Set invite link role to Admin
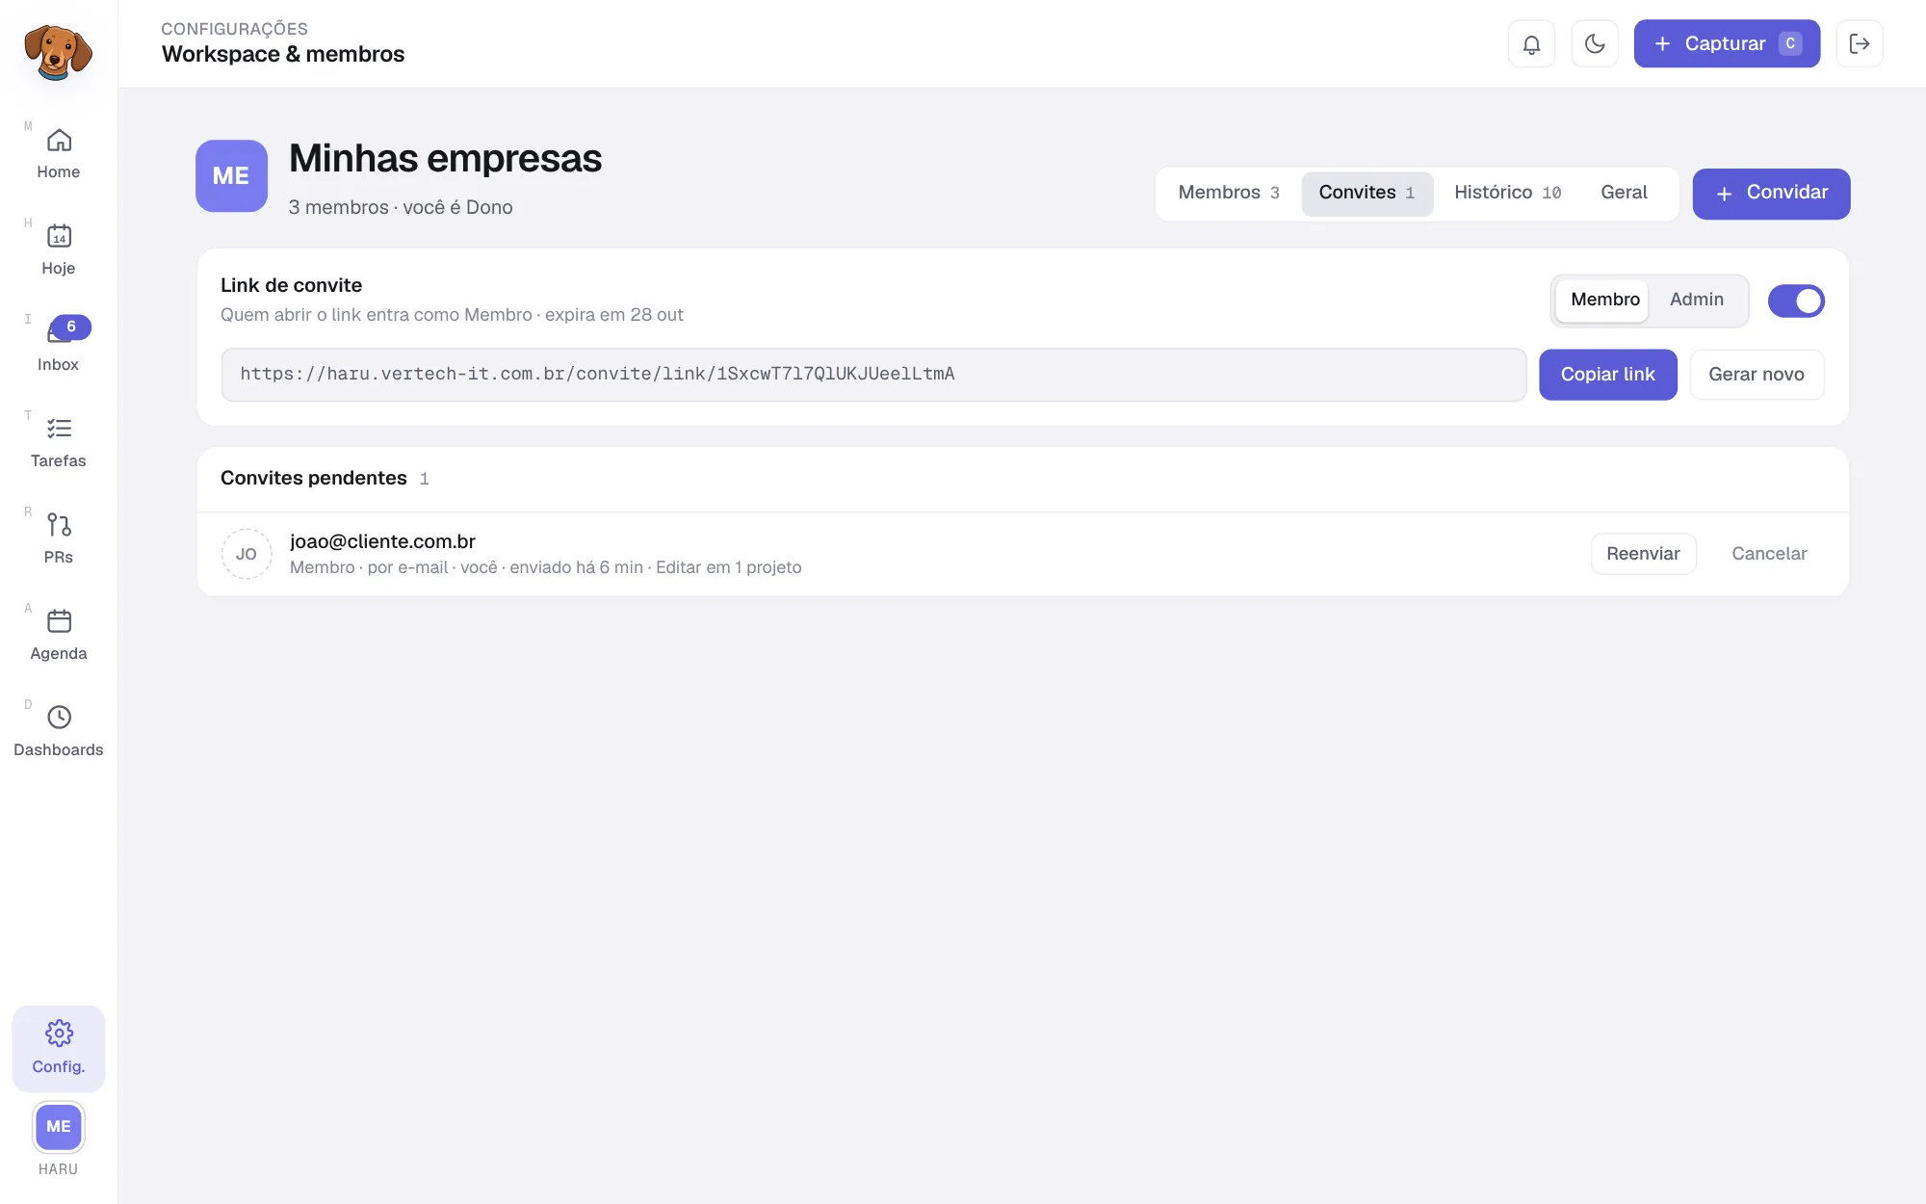 [x=1697, y=300]
